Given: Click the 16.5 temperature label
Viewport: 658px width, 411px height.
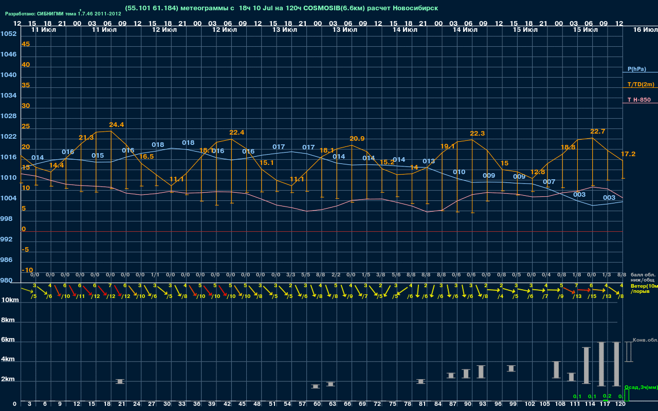Looking at the screenshot, I should pyautogui.click(x=147, y=156).
